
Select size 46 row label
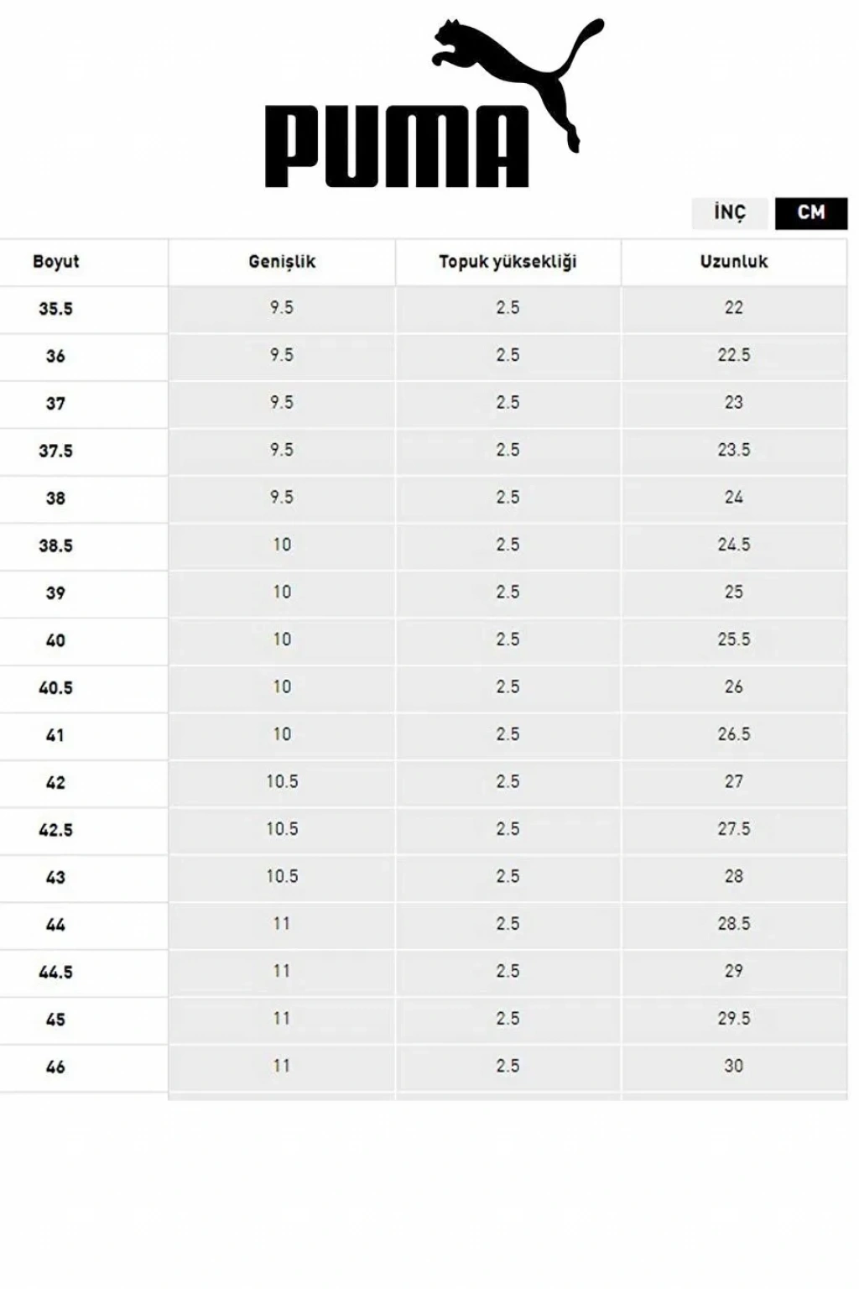(56, 1067)
